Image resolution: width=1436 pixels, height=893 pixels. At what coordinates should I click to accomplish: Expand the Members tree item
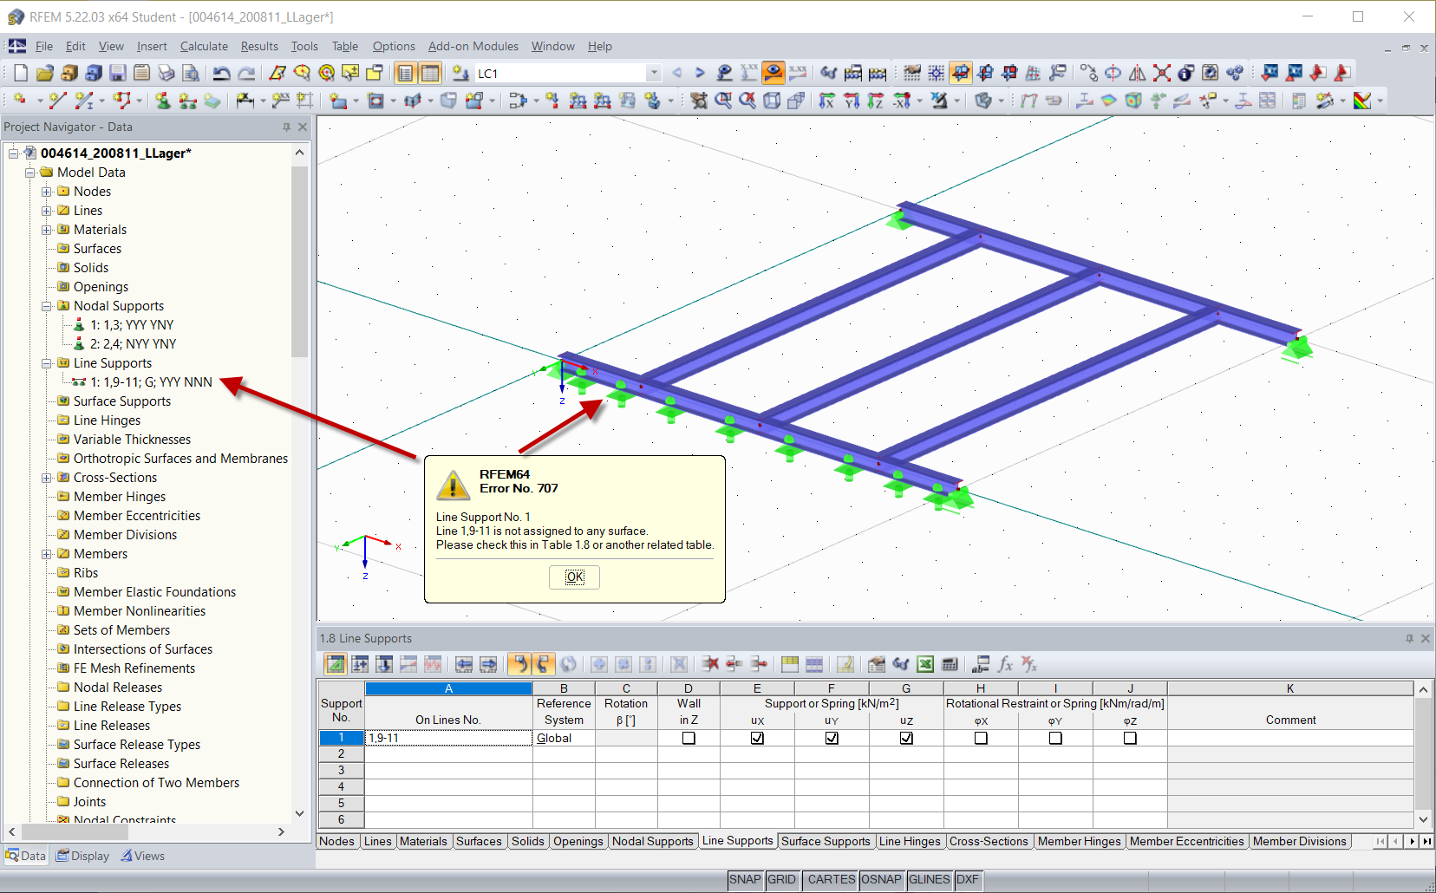tap(47, 554)
